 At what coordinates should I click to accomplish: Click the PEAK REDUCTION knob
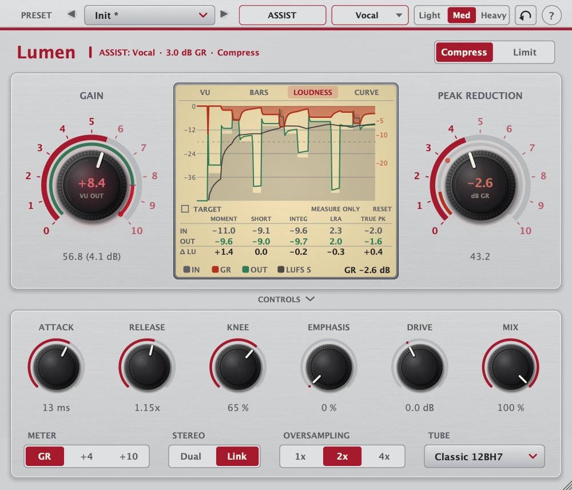coord(480,185)
